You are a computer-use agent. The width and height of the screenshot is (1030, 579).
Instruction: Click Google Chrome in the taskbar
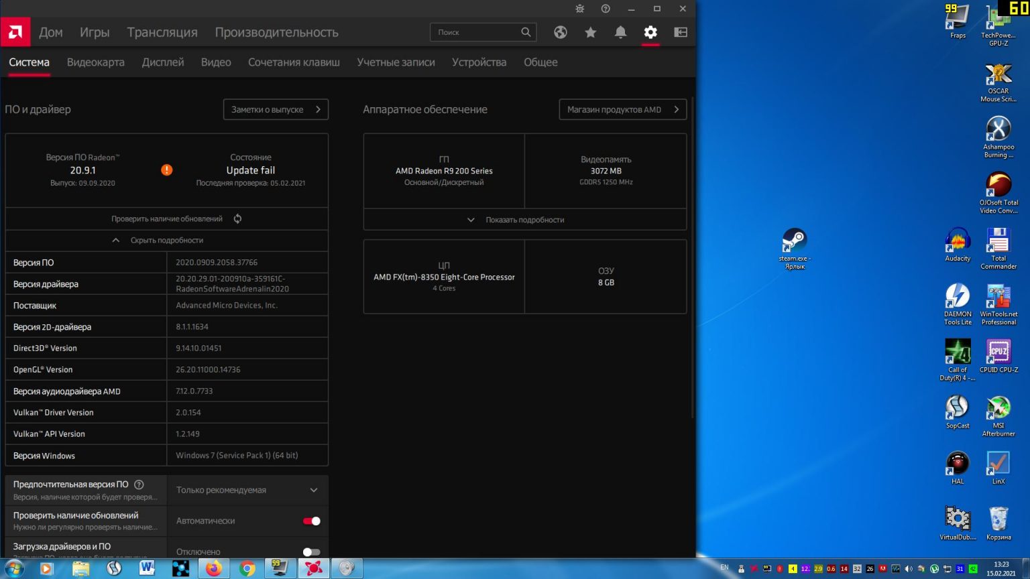pyautogui.click(x=247, y=568)
